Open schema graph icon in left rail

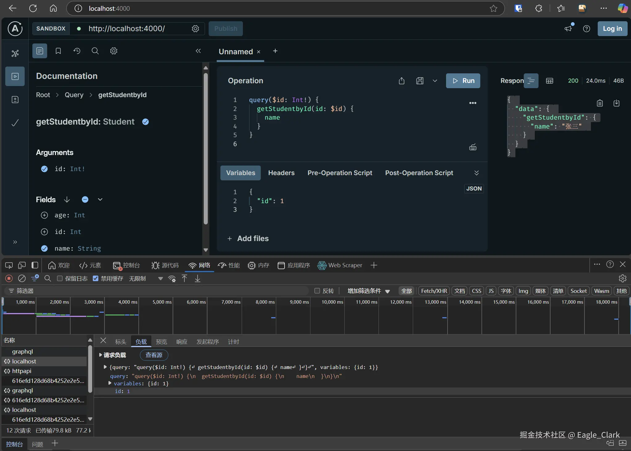coord(15,53)
